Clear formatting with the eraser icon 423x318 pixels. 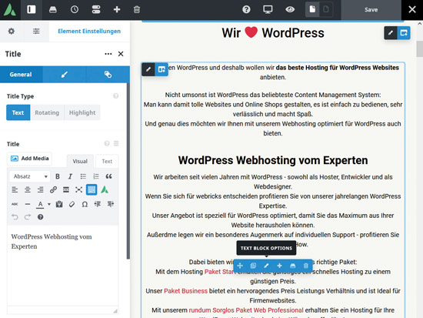[72, 204]
